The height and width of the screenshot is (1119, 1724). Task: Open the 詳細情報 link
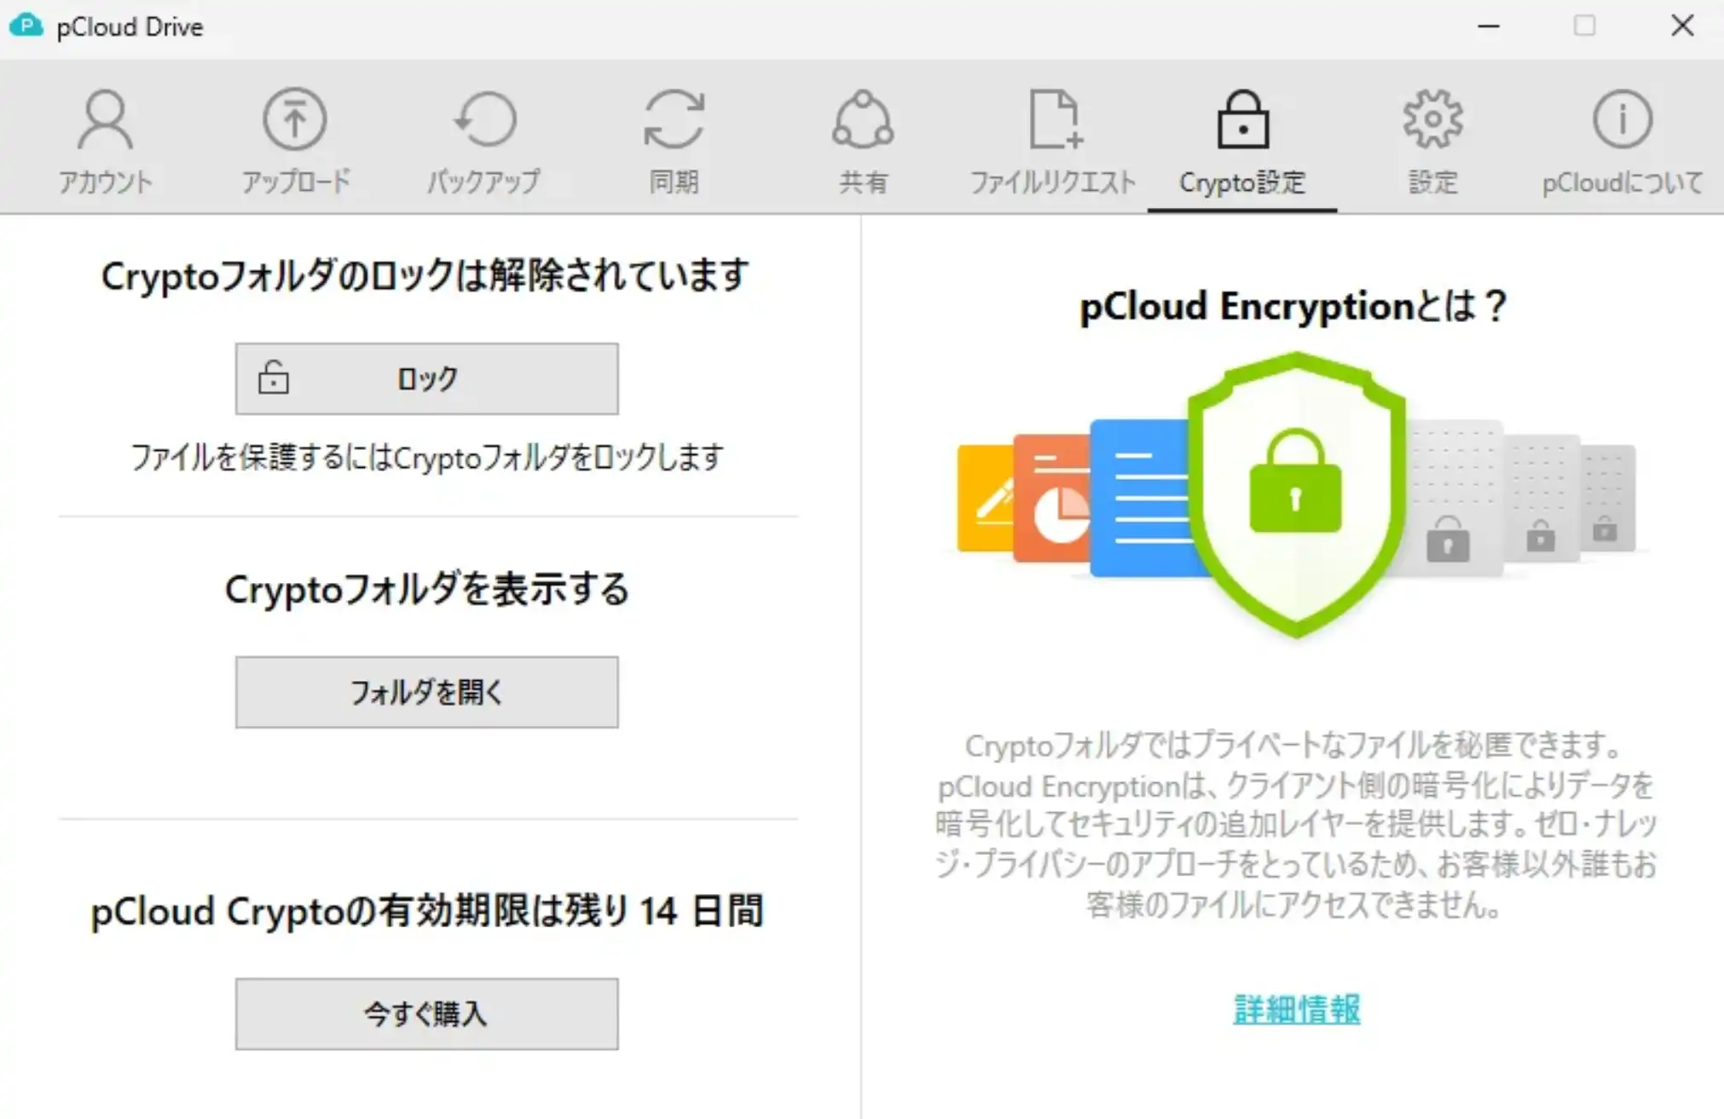1297,1009
